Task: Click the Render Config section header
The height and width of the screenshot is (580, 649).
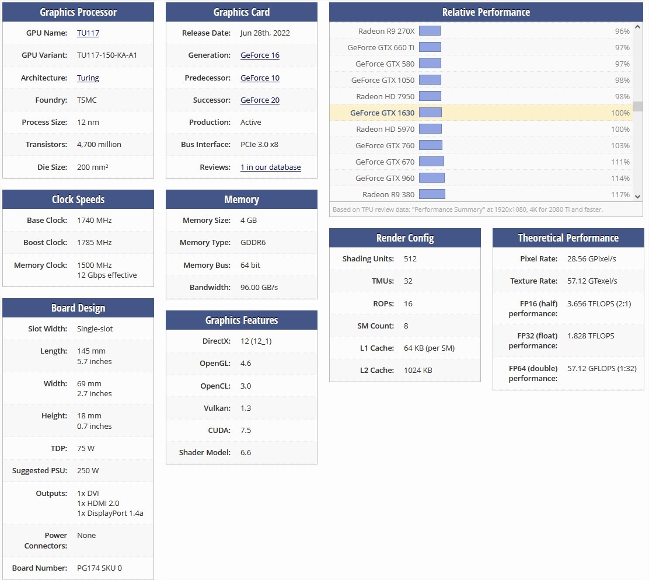Action: click(405, 238)
